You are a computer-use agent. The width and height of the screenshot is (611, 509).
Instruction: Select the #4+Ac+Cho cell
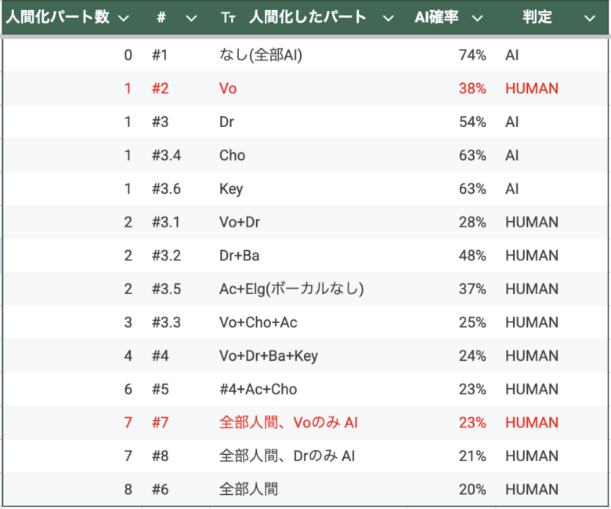coord(258,389)
